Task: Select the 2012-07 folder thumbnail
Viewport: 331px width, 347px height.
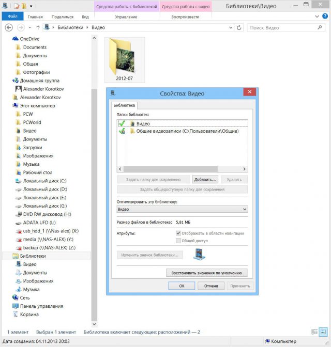Action: (x=124, y=59)
